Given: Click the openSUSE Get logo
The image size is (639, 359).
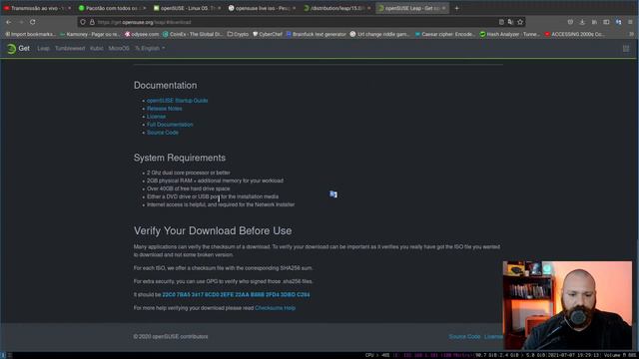Looking at the screenshot, I should click(18, 49).
